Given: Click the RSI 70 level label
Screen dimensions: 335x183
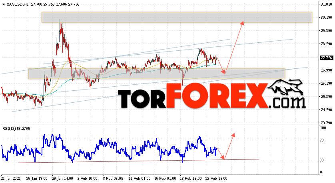Looking at the screenshot, I should [321, 140].
